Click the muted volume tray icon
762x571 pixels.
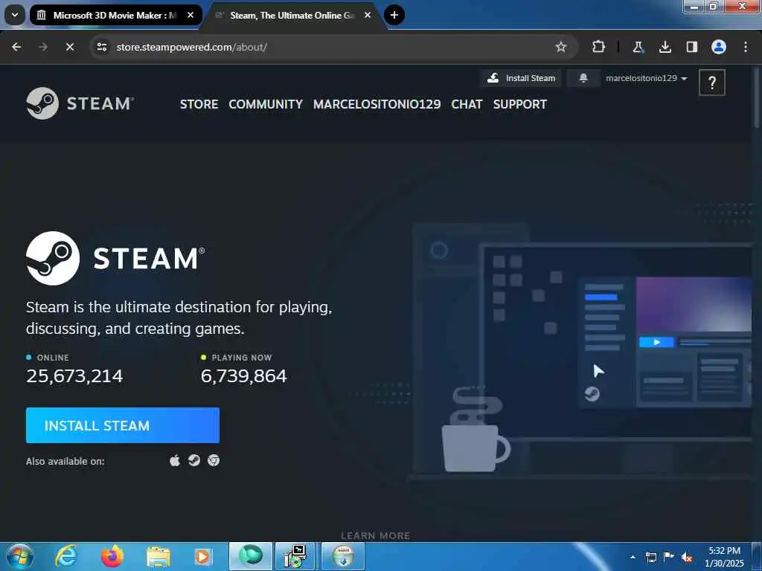point(687,558)
